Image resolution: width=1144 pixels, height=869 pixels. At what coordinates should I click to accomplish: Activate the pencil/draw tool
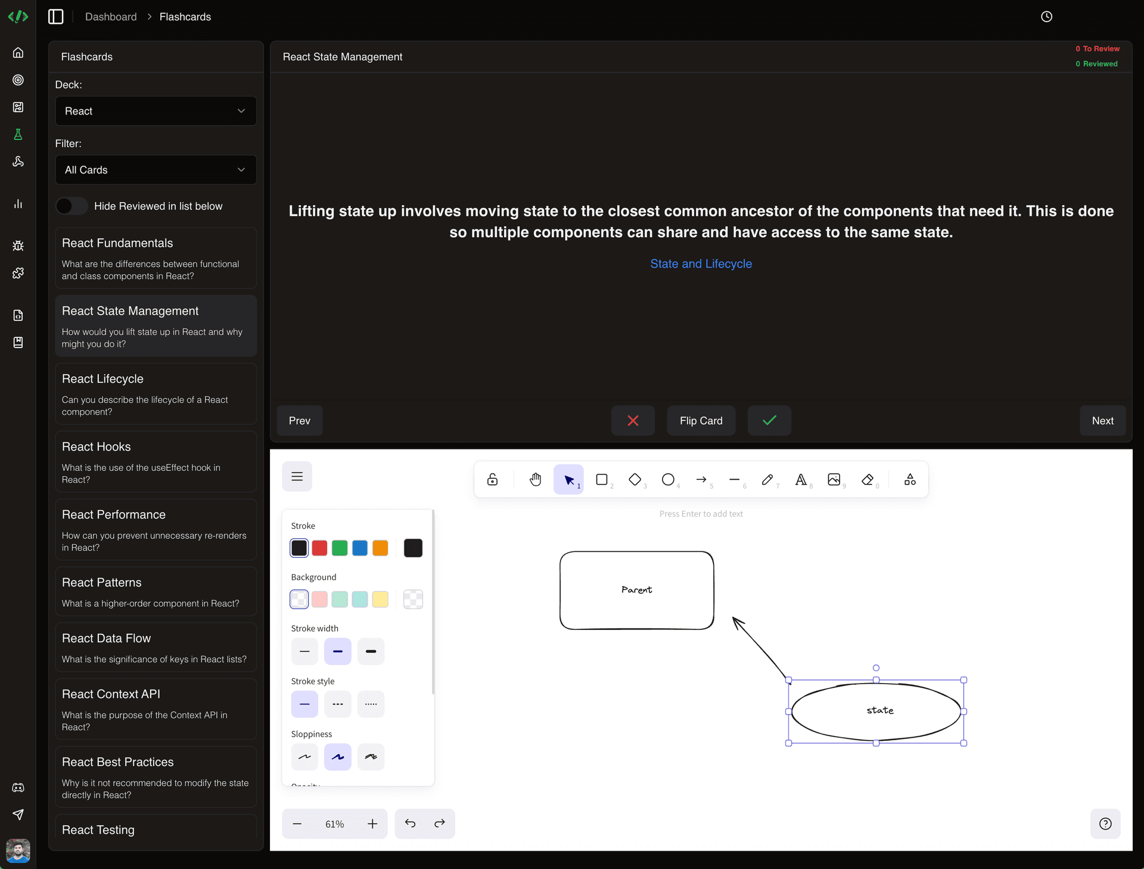point(766,479)
